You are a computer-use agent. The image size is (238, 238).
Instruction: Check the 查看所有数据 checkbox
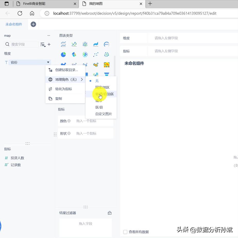pyautogui.click(x=125, y=232)
